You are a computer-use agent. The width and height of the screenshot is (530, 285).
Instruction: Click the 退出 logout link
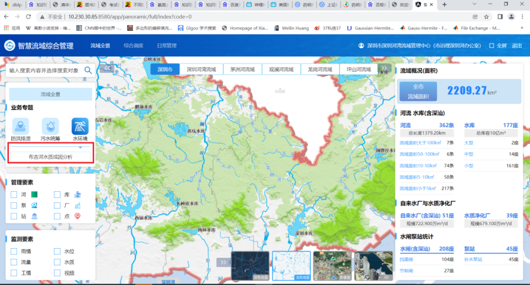coord(517,46)
